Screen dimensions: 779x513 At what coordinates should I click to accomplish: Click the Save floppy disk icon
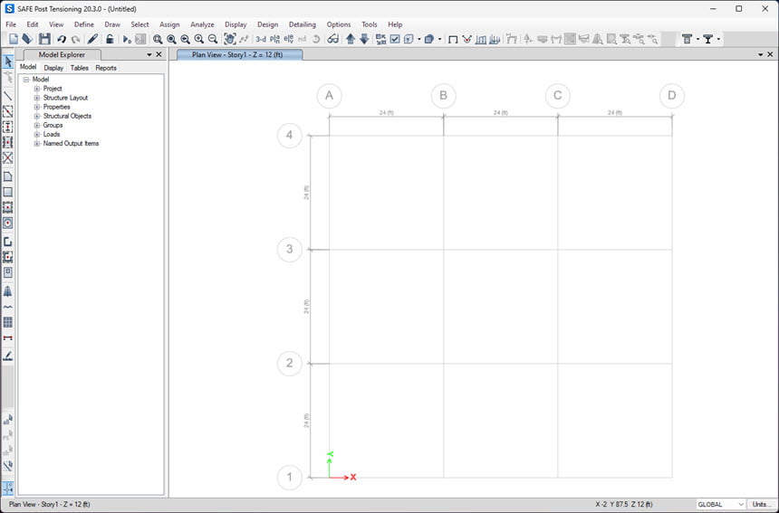(x=44, y=39)
